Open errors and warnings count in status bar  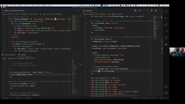(x=18, y=98)
